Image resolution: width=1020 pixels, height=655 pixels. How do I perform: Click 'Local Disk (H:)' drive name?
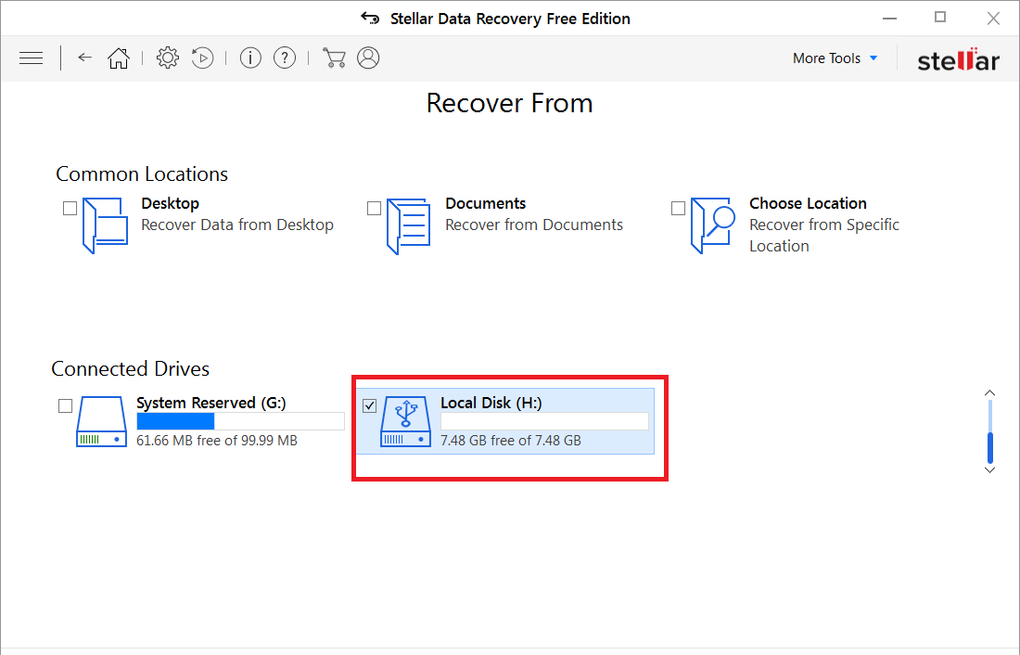[491, 403]
